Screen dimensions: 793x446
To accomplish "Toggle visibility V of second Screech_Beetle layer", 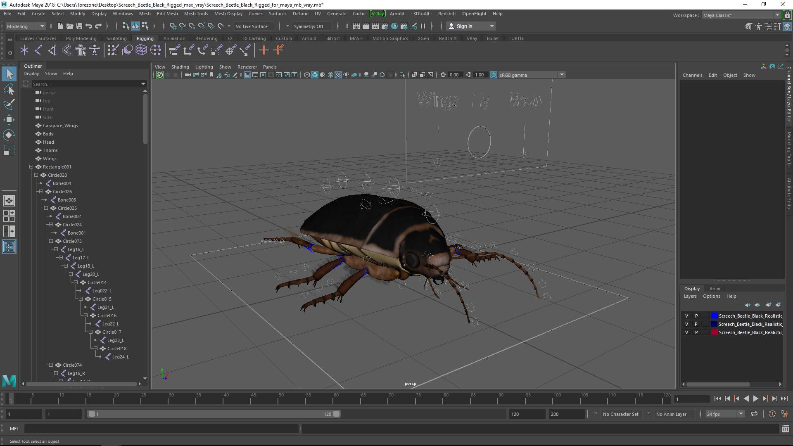I will pos(687,324).
